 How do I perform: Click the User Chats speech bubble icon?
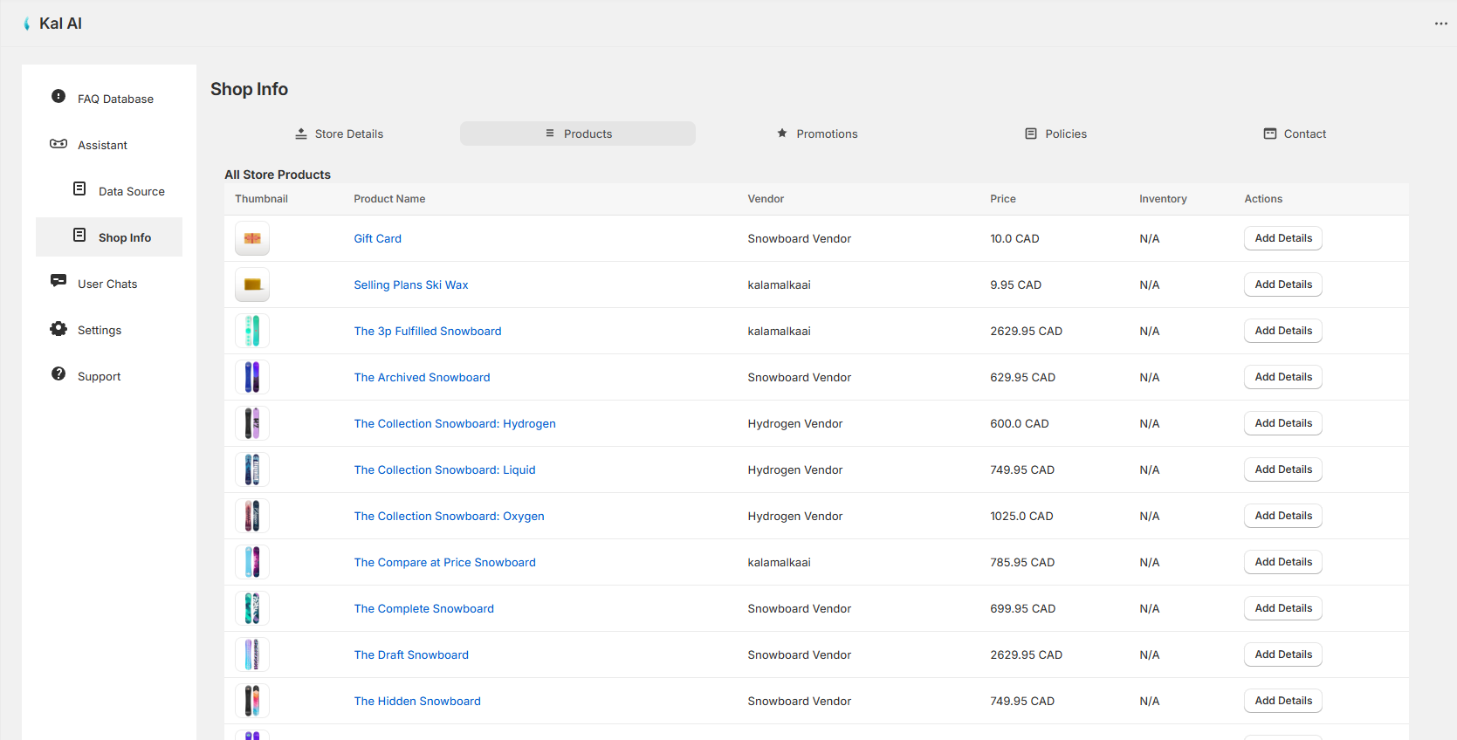(58, 281)
